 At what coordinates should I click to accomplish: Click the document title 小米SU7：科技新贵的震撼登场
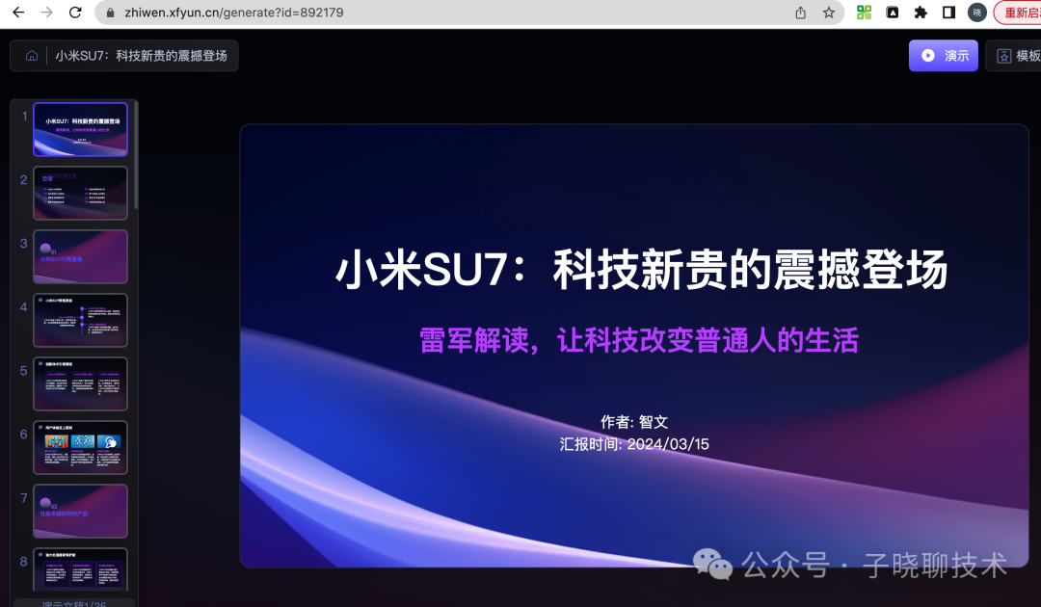pyautogui.click(x=141, y=56)
